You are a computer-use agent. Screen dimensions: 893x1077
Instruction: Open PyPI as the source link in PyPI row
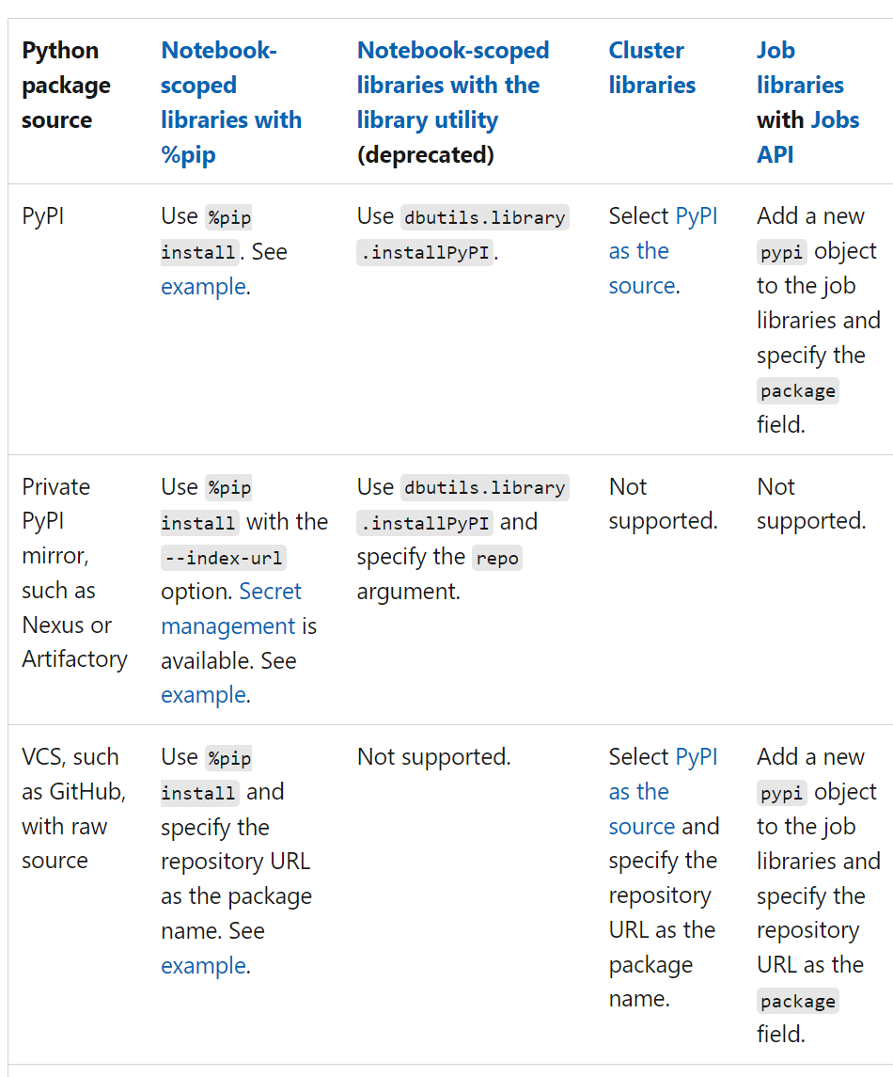(x=663, y=251)
